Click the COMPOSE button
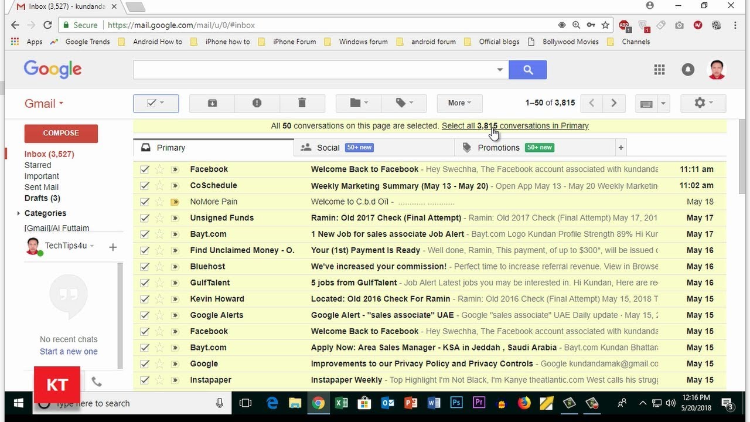 point(61,133)
